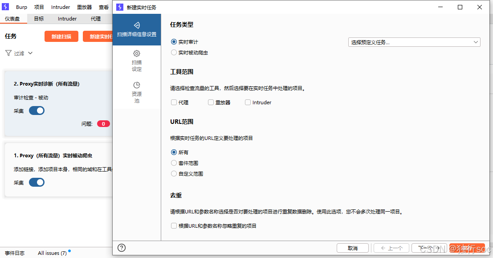Enable the 重放器 checkbox in tool scope
The width and height of the screenshot is (493, 258).
[x=211, y=102]
